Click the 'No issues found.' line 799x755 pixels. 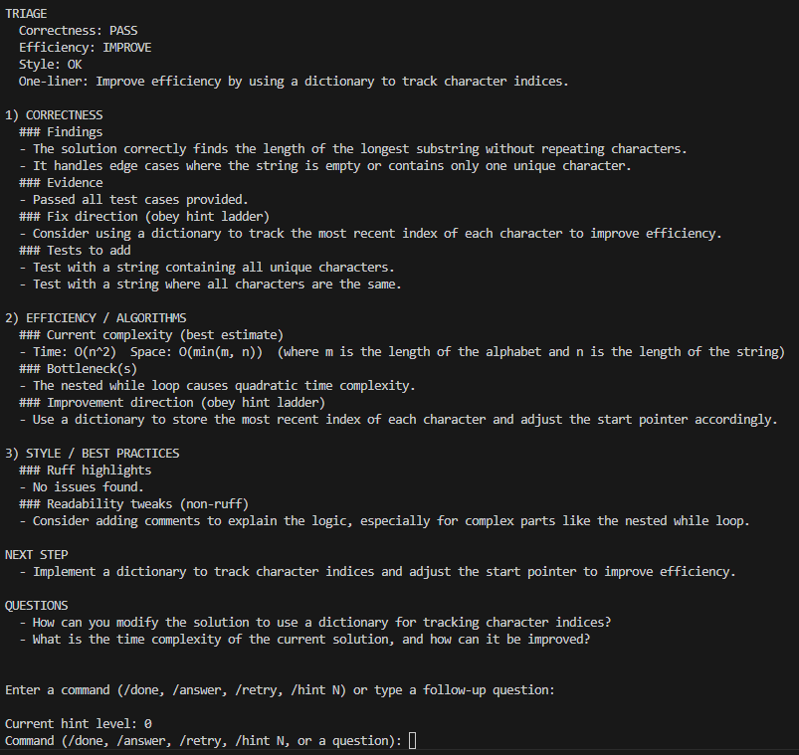point(89,487)
